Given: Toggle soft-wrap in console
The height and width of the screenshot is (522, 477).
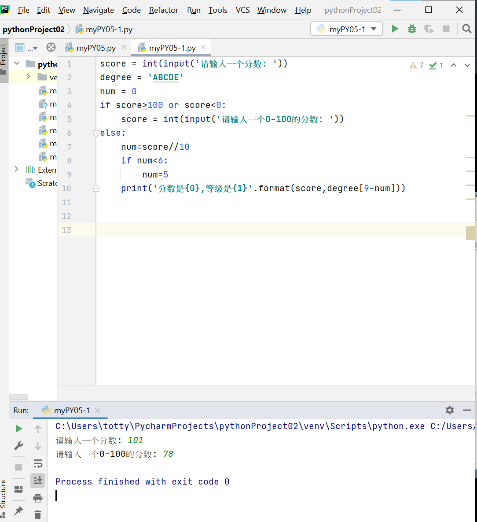Looking at the screenshot, I should (x=38, y=463).
